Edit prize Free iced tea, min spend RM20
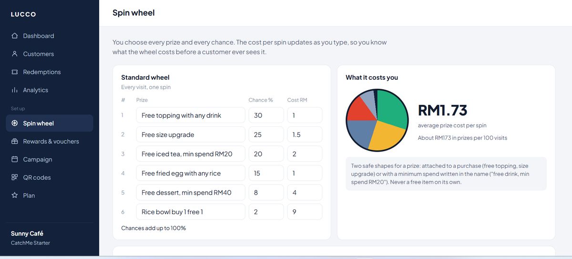 coord(191,154)
